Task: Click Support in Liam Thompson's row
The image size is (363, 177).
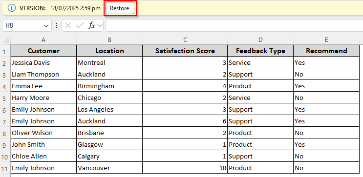Action: pos(260,74)
